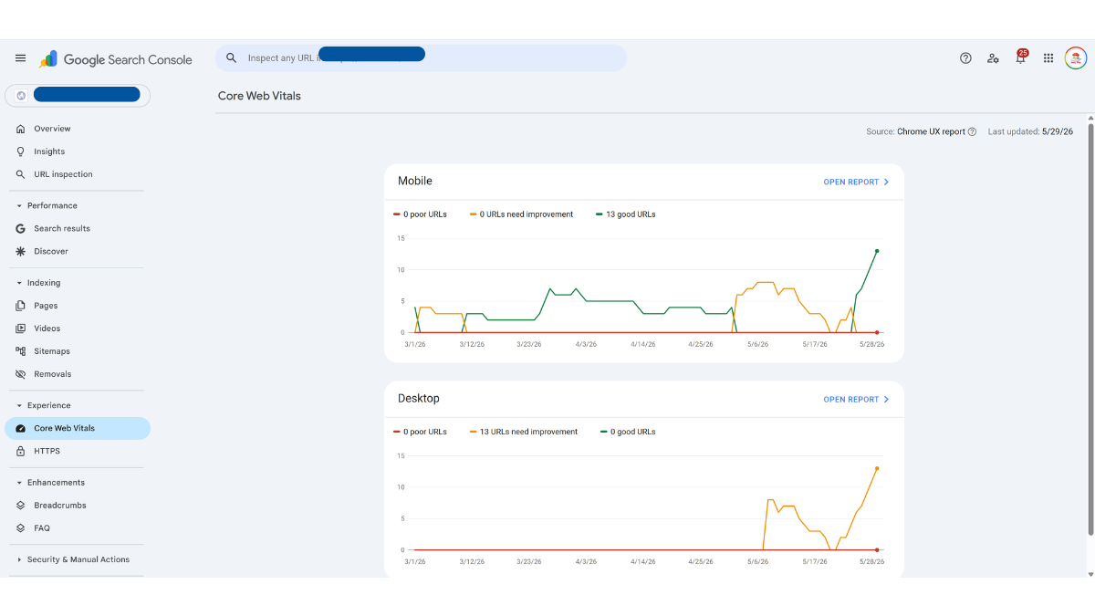Click Mobile red poor URLs legend swatch
This screenshot has width=1095, height=616.
pos(397,214)
